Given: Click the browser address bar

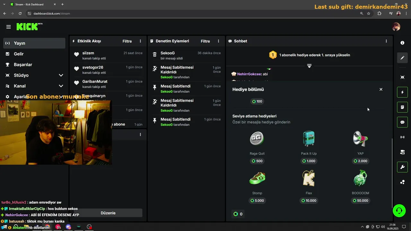Looking at the screenshot, I should pos(193,13).
